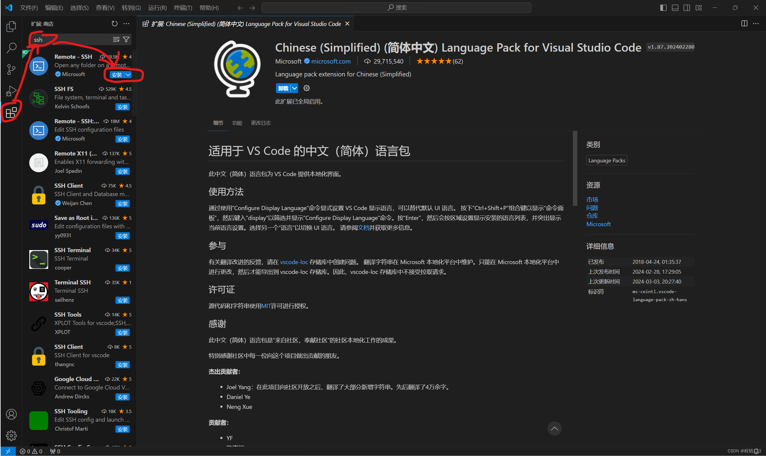Open the 选择(S) menu
This screenshot has height=456, width=766.
(x=80, y=8)
